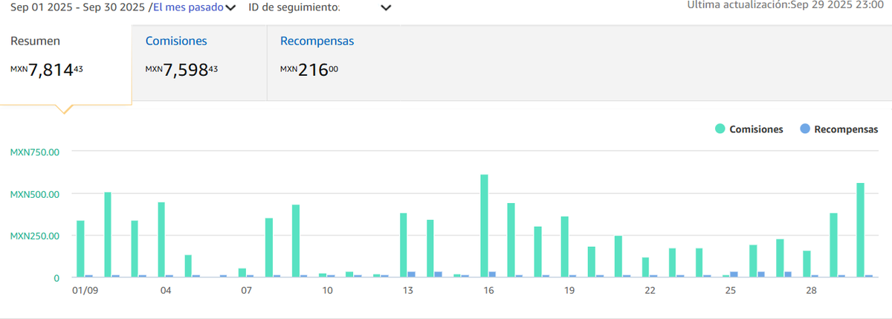The height and width of the screenshot is (319, 892).
Task: Expand the ID de seguimiento dropdown
Action: pyautogui.click(x=386, y=7)
